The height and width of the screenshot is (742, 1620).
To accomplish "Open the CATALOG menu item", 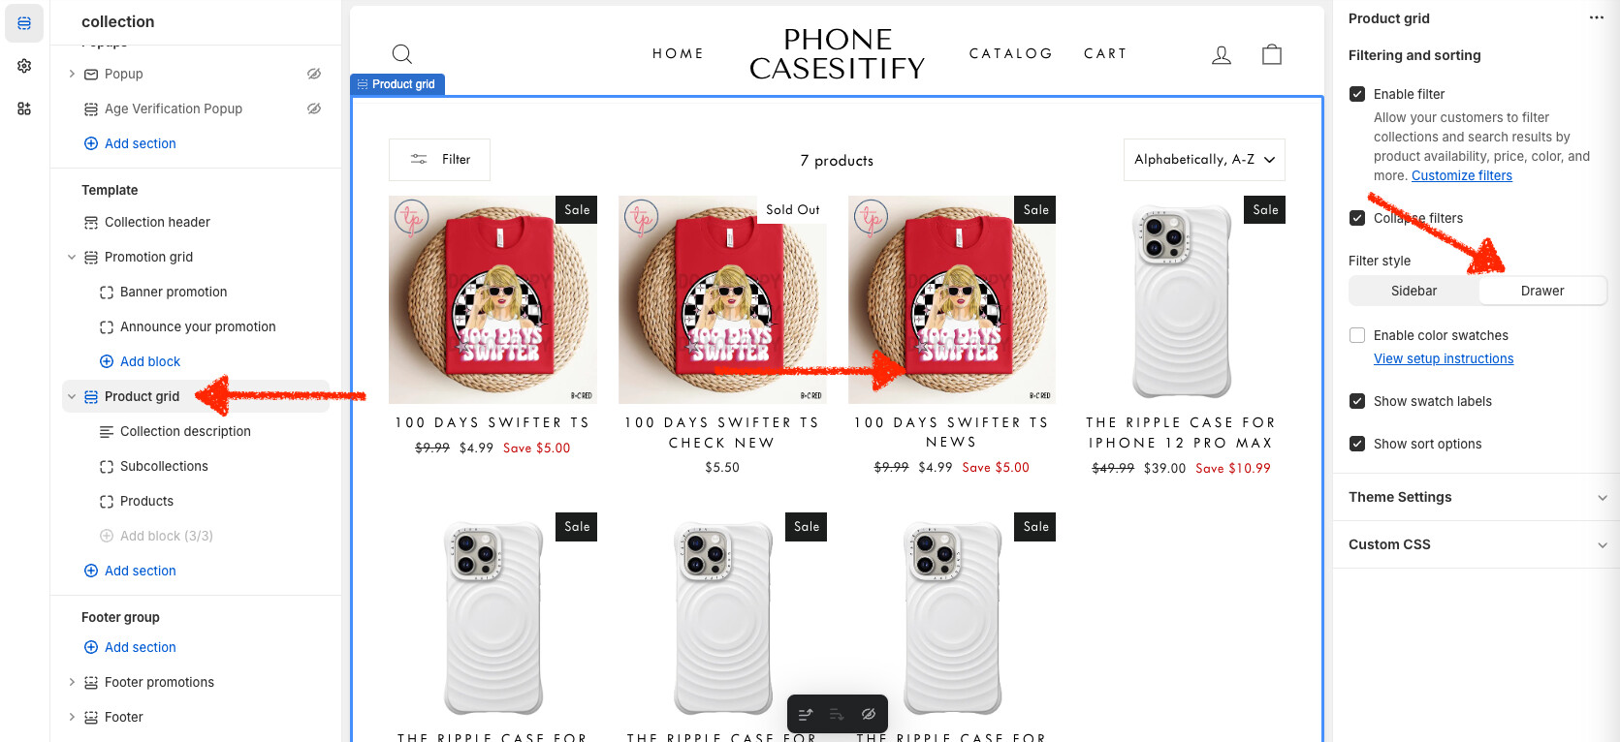I will (x=1011, y=53).
